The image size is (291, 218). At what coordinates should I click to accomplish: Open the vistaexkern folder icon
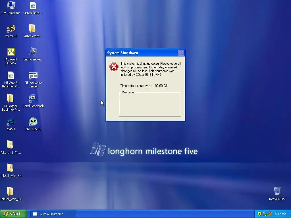[33, 31]
